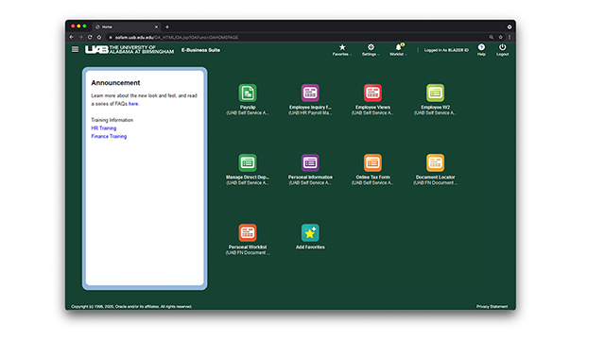Open the Personal Information tile icon
This screenshot has width=605, height=340.
[x=310, y=162]
